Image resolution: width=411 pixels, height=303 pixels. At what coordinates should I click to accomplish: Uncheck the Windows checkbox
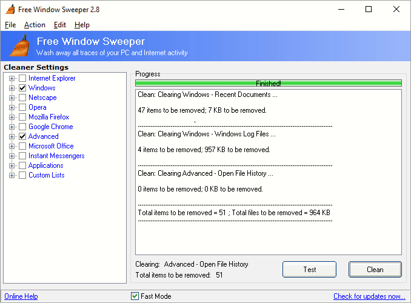22,88
